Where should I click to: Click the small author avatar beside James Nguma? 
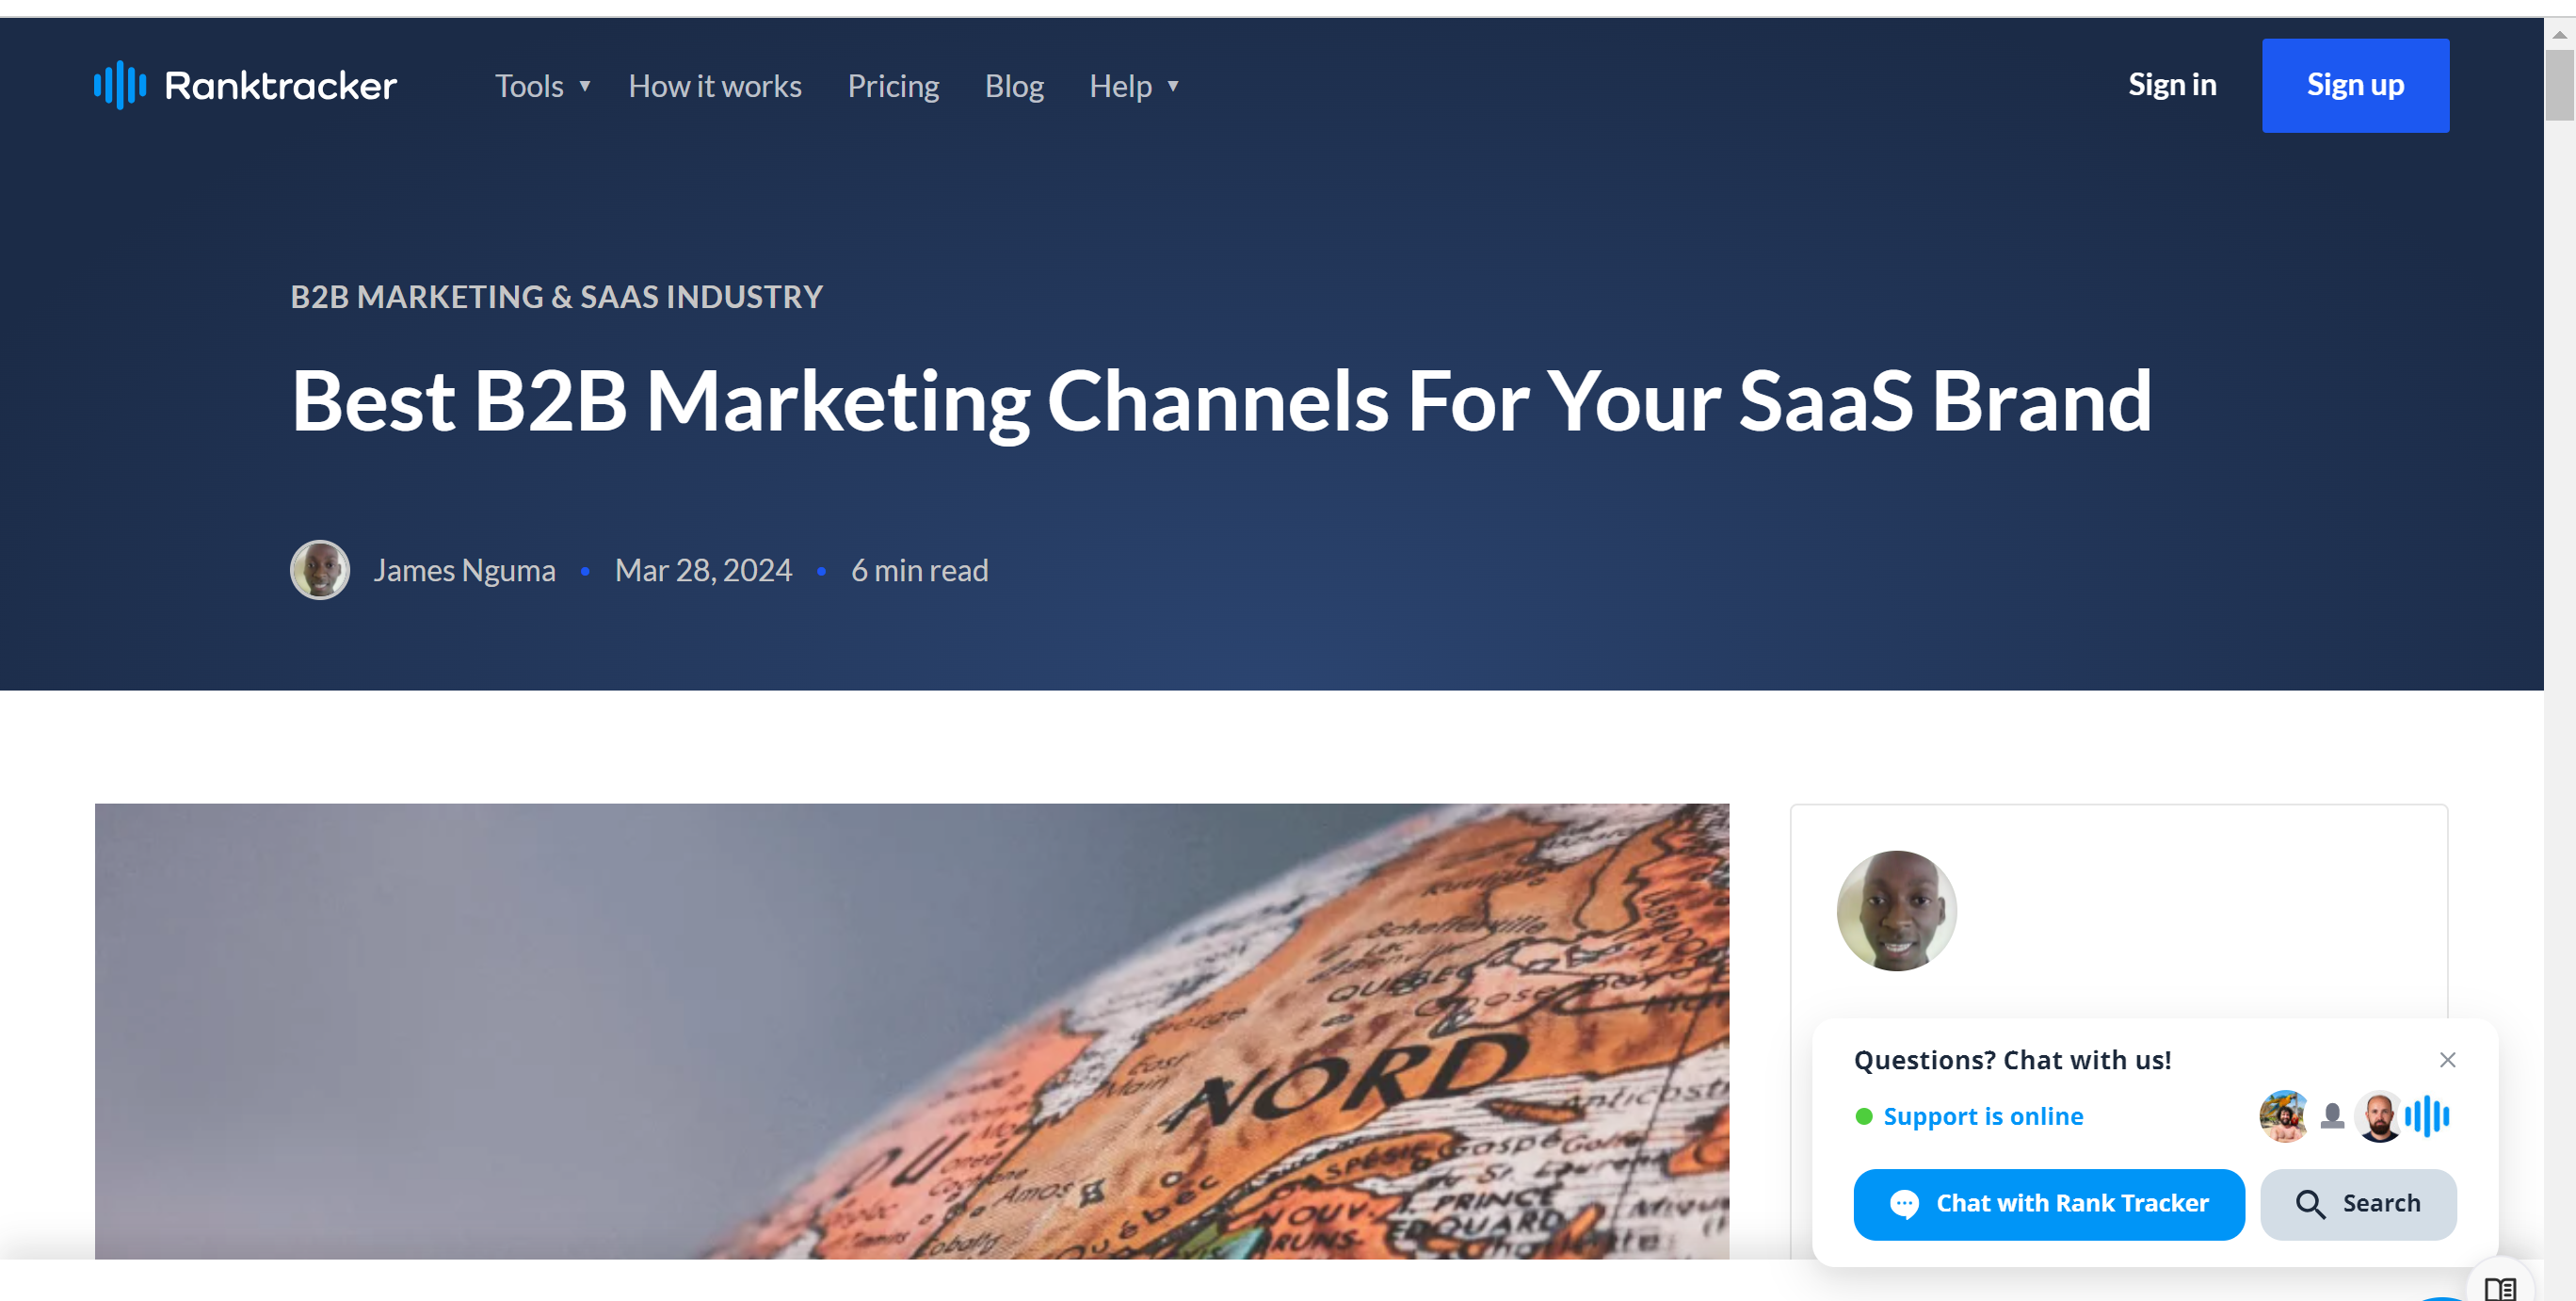coord(320,569)
